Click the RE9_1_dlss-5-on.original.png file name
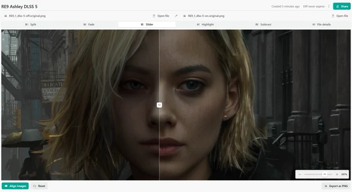The height and width of the screenshot is (192, 352). point(206,16)
